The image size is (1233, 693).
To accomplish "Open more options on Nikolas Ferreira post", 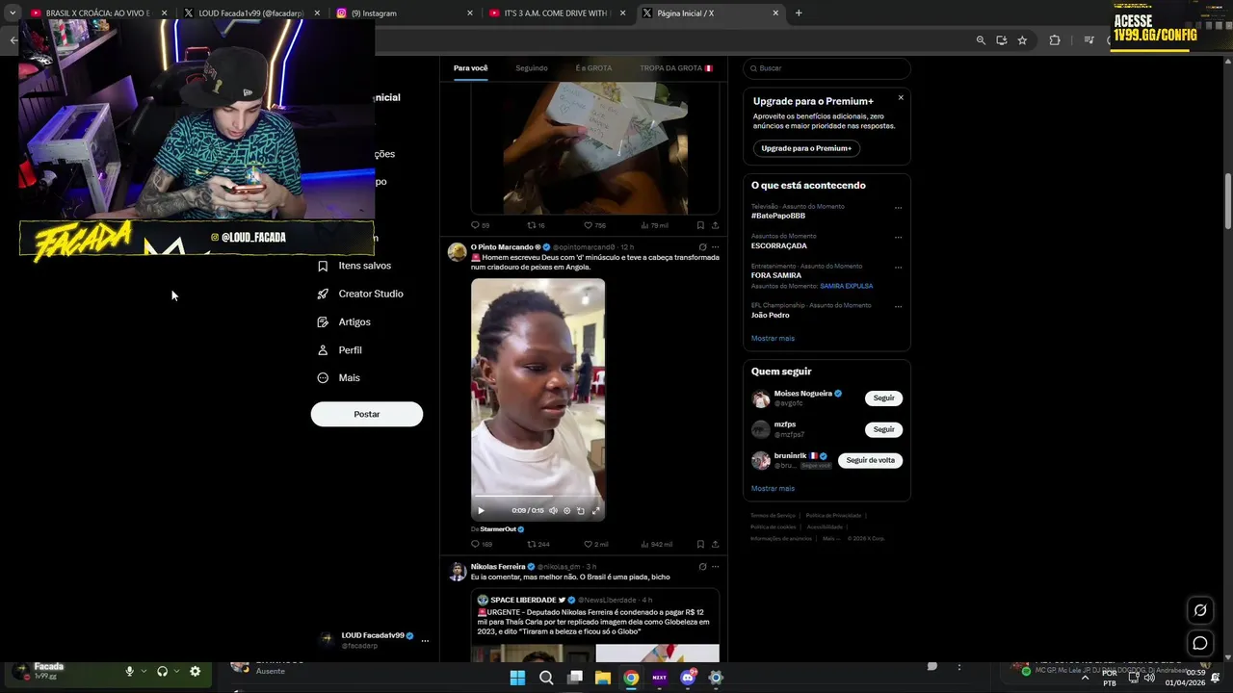I will coord(715,567).
